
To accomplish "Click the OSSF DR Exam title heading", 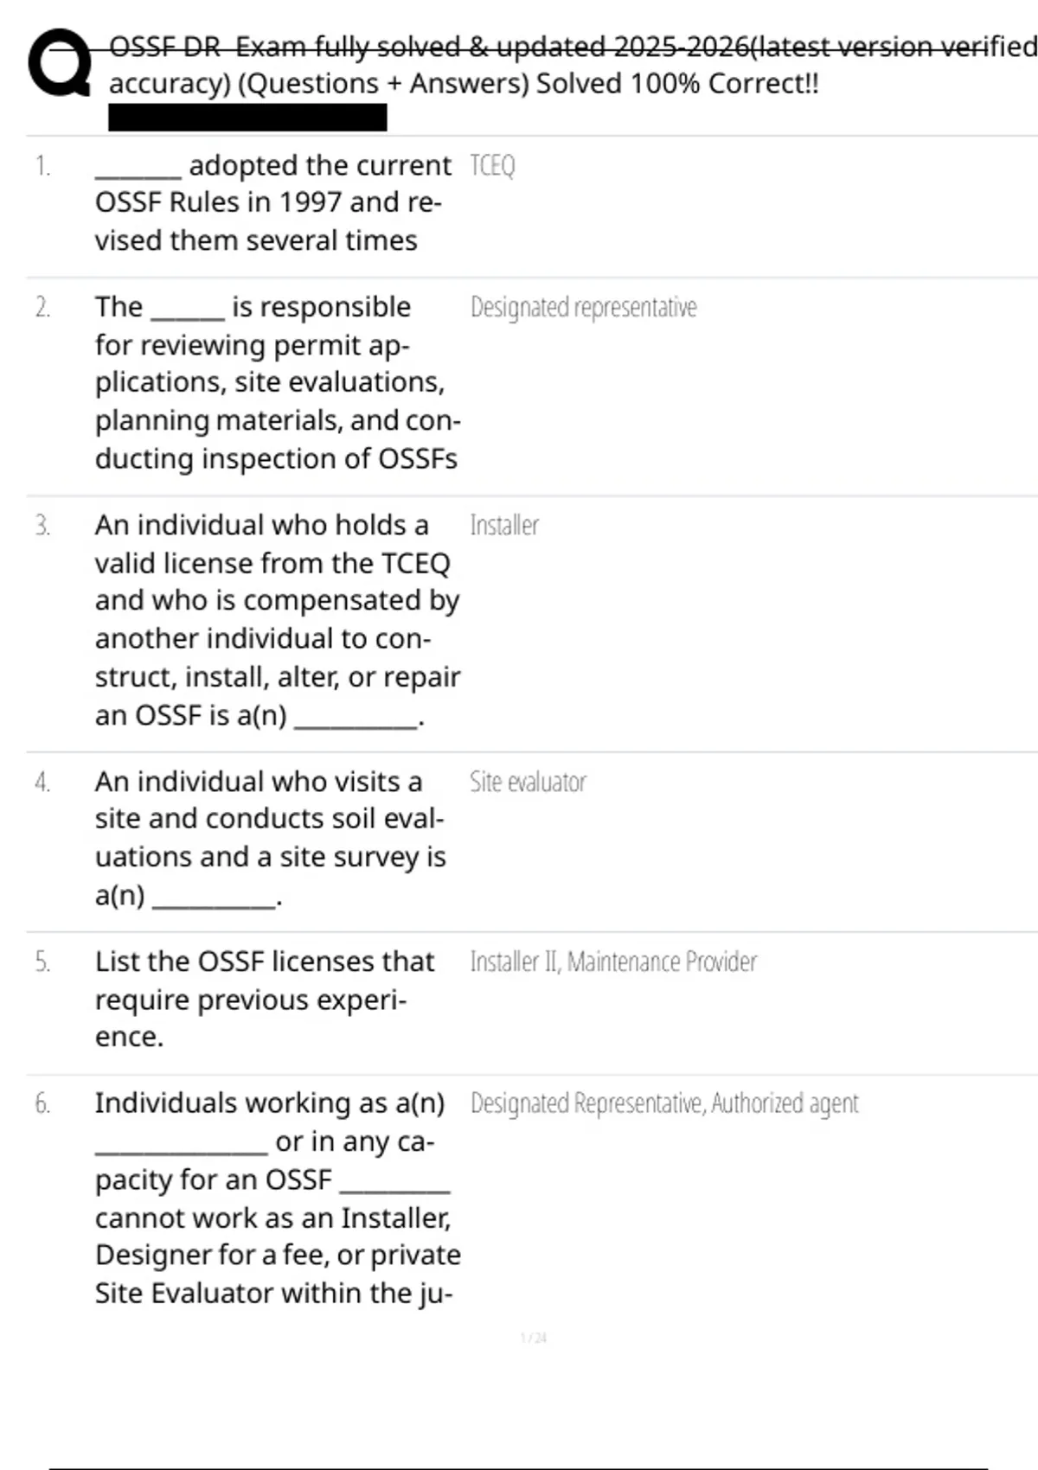I will coord(571,65).
